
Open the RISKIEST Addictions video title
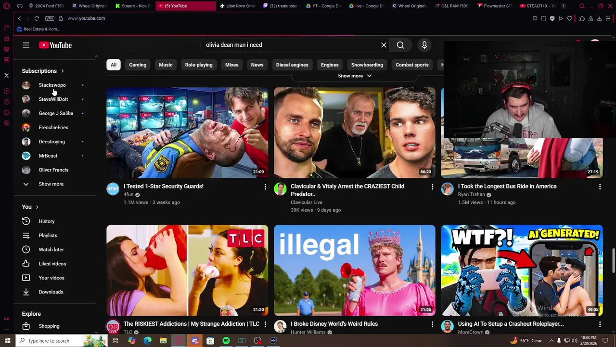tap(191, 324)
